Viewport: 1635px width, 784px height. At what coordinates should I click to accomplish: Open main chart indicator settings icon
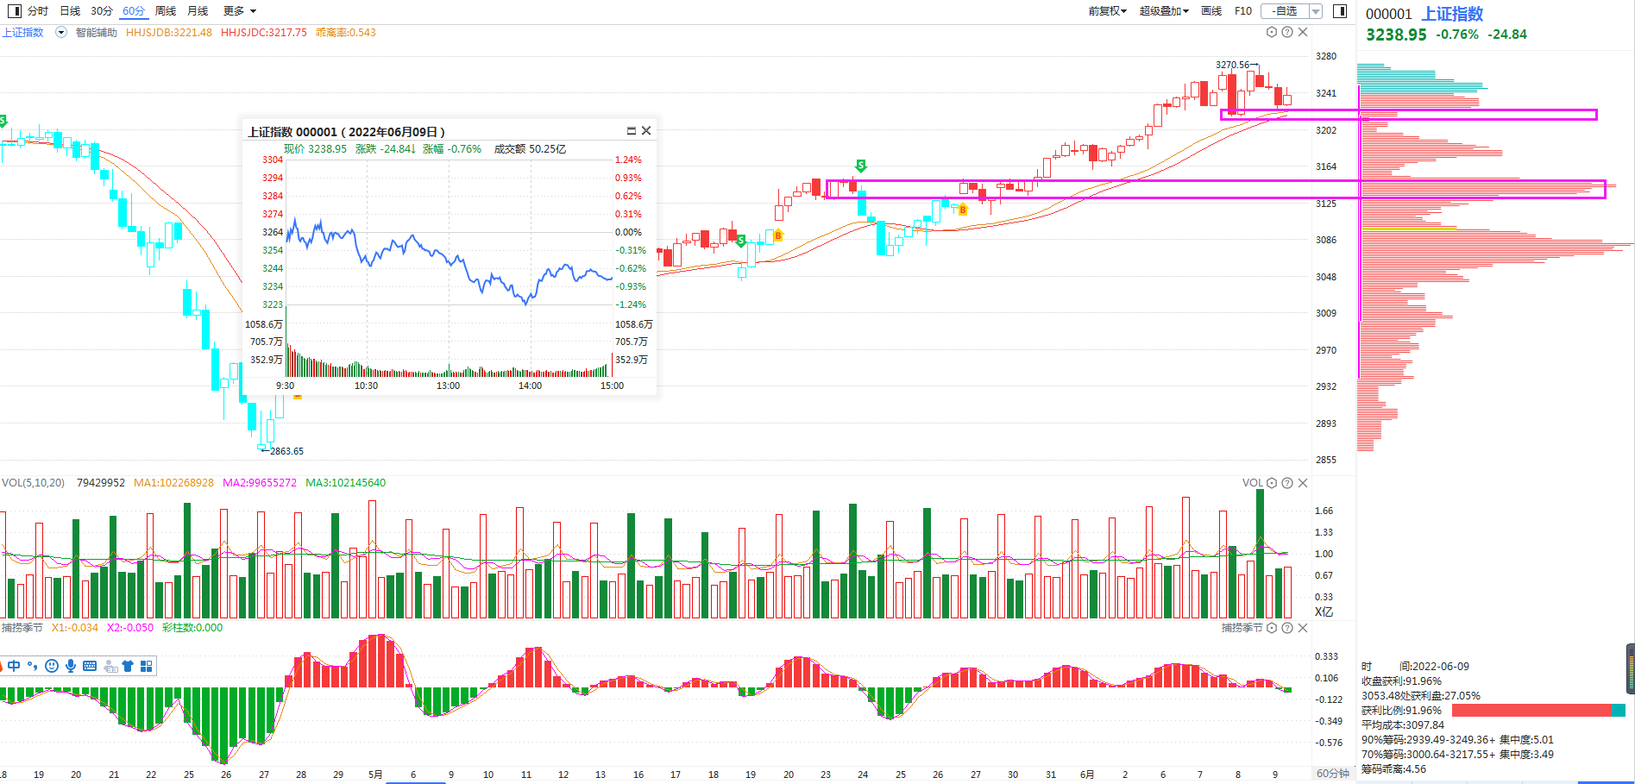click(1272, 33)
